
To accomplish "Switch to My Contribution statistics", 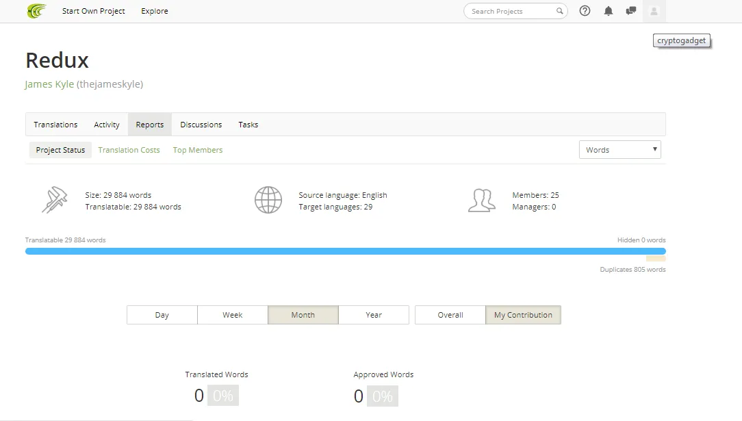I will [523, 315].
